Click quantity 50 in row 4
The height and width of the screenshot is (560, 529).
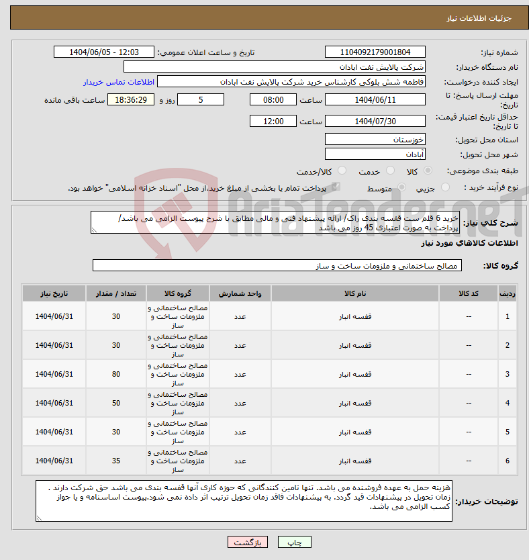(116, 404)
